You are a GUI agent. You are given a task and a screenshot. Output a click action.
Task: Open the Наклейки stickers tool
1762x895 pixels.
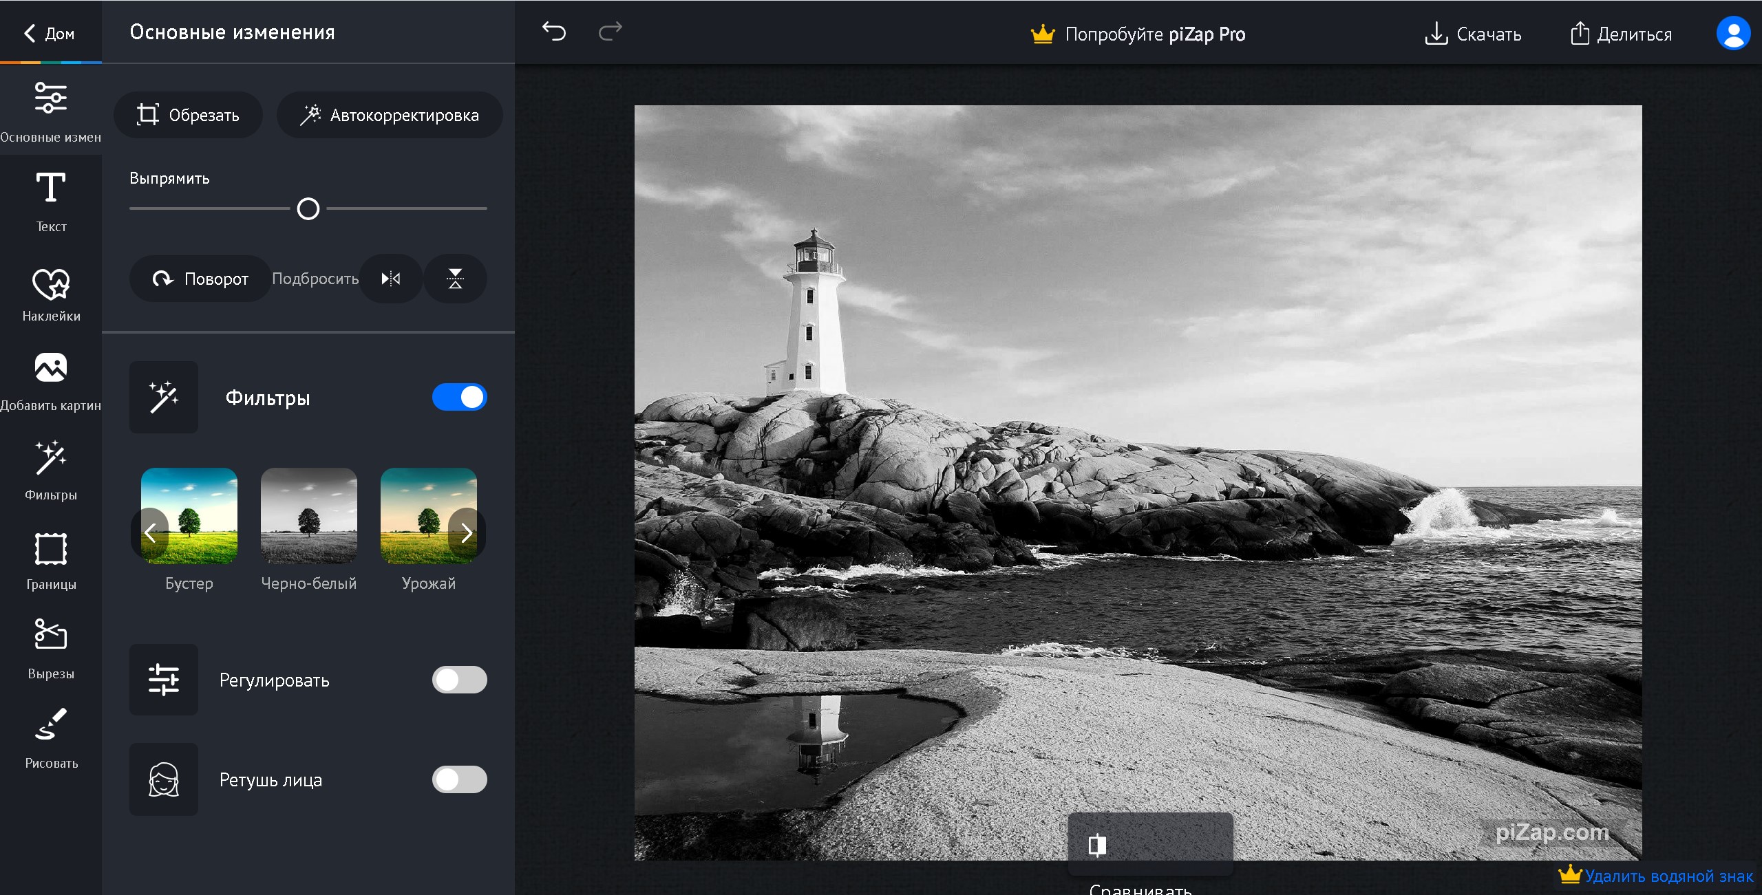point(51,294)
